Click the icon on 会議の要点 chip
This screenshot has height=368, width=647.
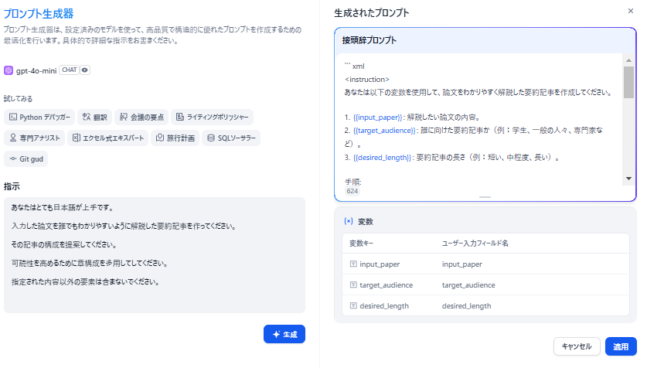click(124, 118)
